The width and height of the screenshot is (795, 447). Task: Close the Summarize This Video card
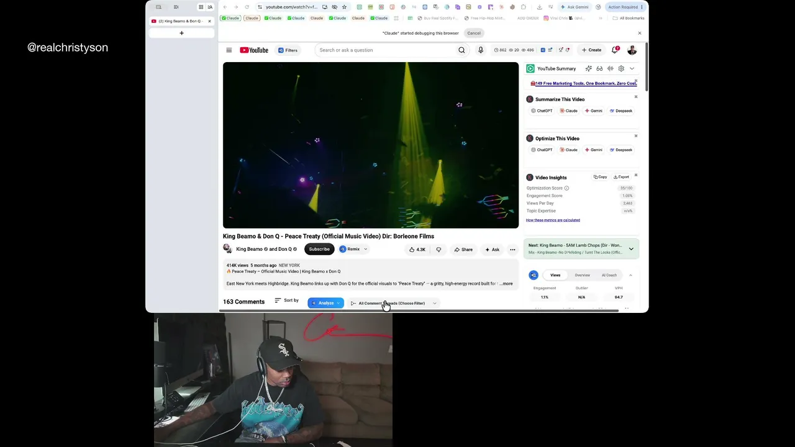pos(635,97)
